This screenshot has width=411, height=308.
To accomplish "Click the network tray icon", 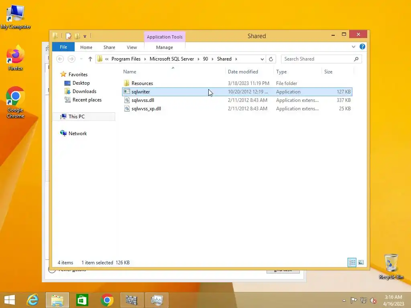I will pos(364,300).
